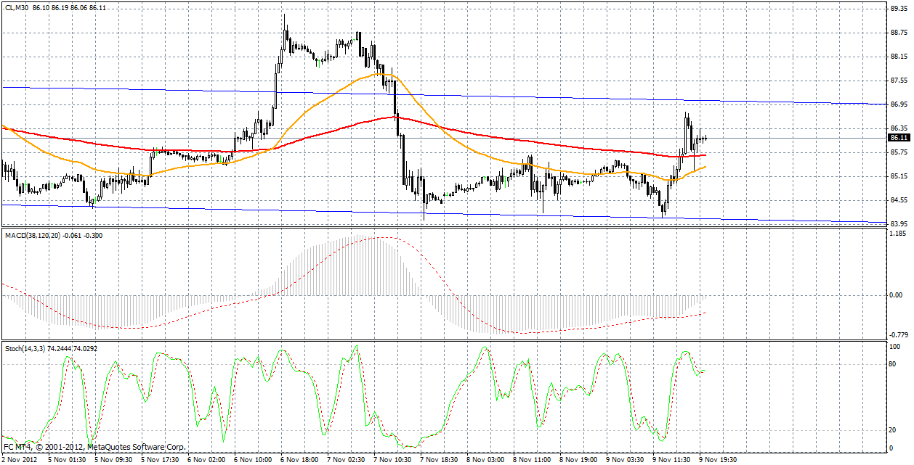Viewport: 914px width, 465px height.
Task: Click the 9 Nov 19:30 time label
Action: [x=717, y=460]
